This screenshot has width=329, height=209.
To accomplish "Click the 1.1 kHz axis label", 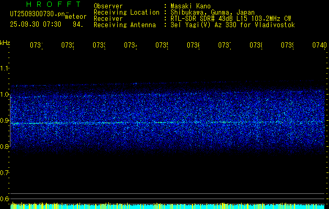I will (x=4, y=68).
